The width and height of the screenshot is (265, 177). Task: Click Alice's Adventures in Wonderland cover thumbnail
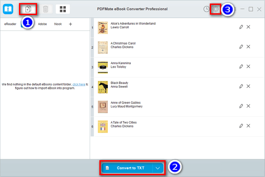103,28
